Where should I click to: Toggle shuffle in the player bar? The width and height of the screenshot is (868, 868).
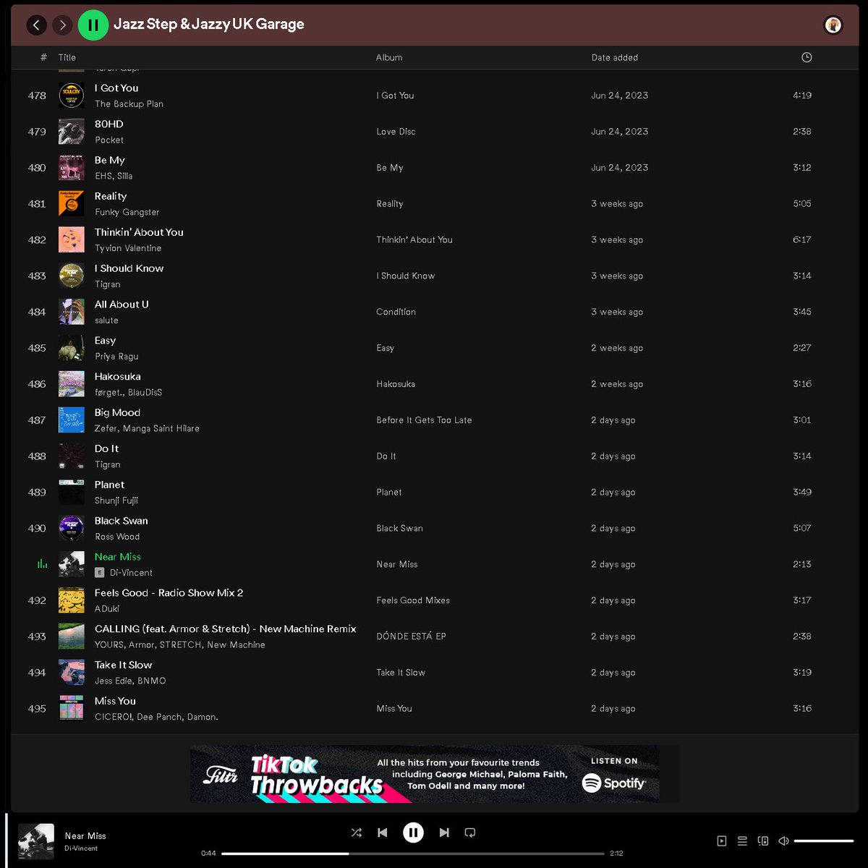pyautogui.click(x=357, y=833)
